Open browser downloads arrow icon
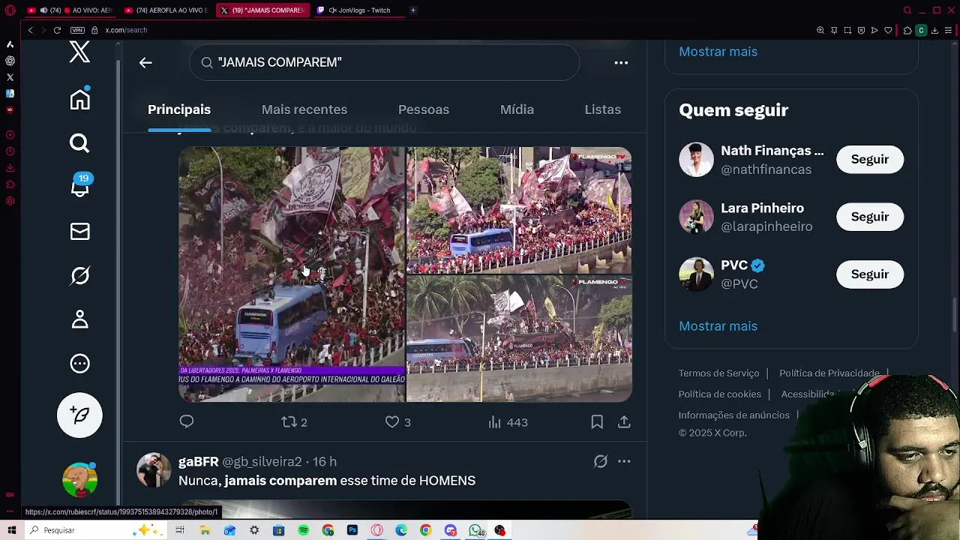Viewport: 960px width, 540px height. (x=935, y=30)
